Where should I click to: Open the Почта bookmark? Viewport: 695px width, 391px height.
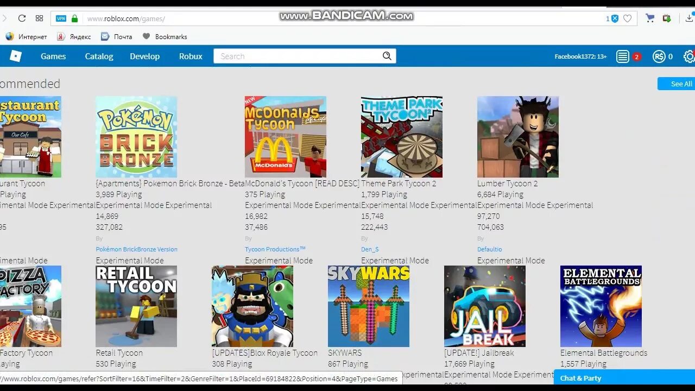(x=116, y=36)
